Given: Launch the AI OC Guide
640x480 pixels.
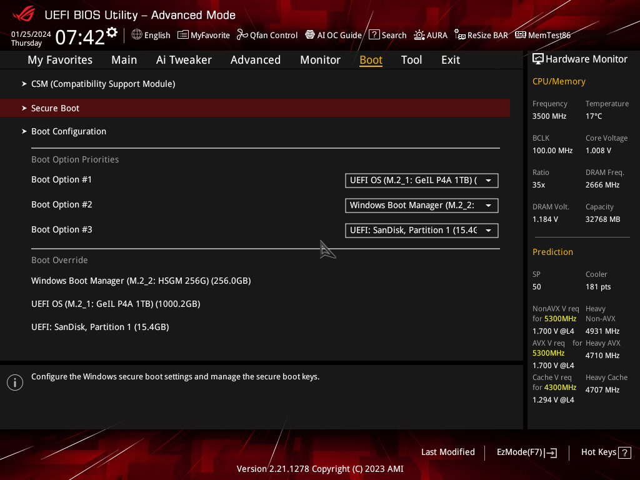Looking at the screenshot, I should pyautogui.click(x=333, y=35).
